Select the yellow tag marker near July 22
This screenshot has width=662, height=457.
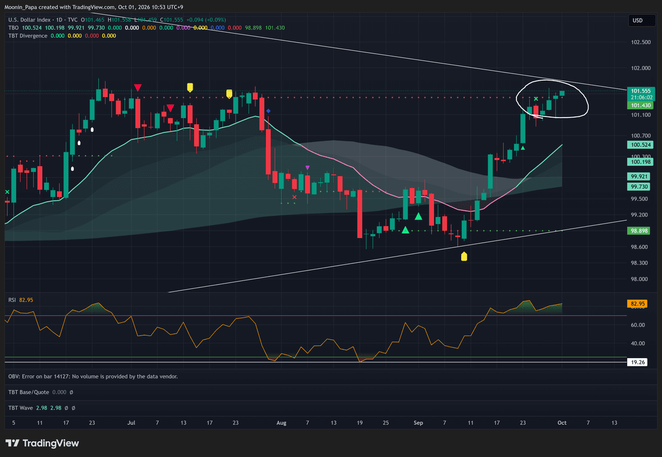229,93
